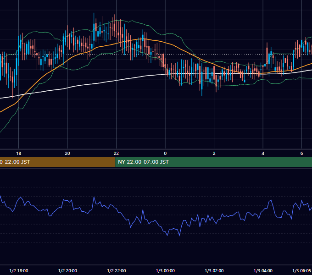Viewport: 312px width, 275px height.
Task: Click time axis label 4
Action: point(263,154)
